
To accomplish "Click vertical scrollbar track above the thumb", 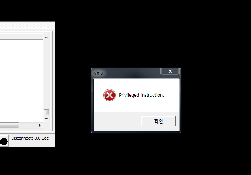I will (x=47, y=75).
